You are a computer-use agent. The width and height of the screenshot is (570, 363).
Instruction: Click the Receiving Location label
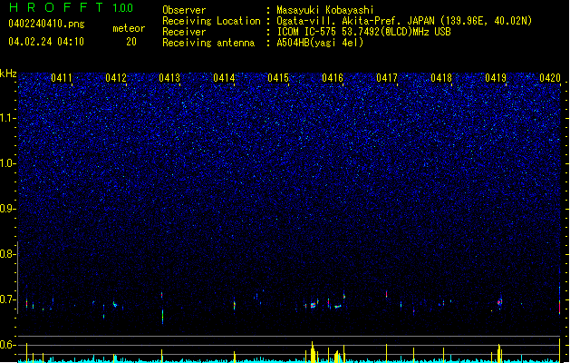click(x=211, y=21)
